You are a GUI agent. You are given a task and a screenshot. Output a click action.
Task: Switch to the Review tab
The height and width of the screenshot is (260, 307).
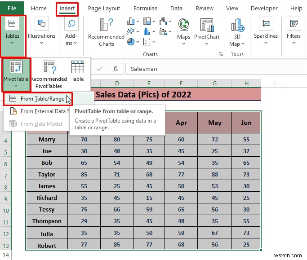[205, 8]
